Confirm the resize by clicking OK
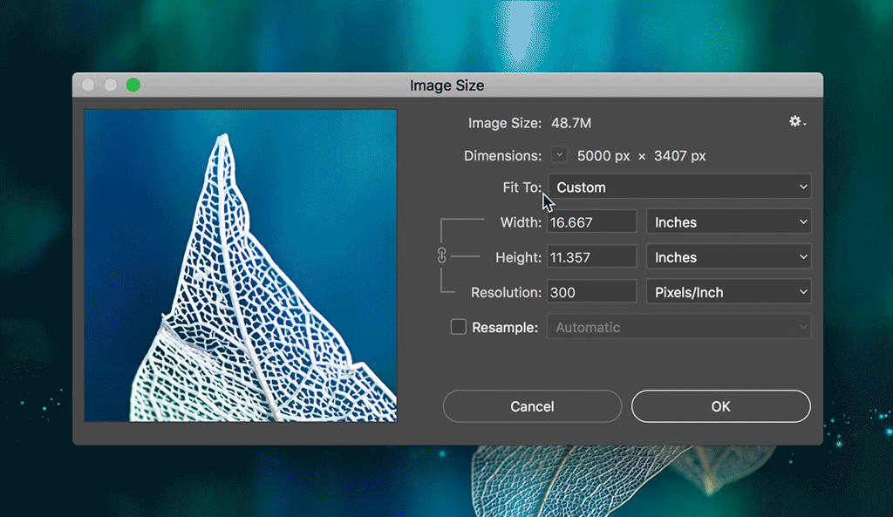Screen dimensions: 893x517 pos(720,405)
